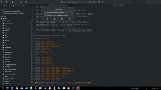Select ide-application.c in Open Pages popover
This screenshot has height=90, width=161.
coord(59,13)
